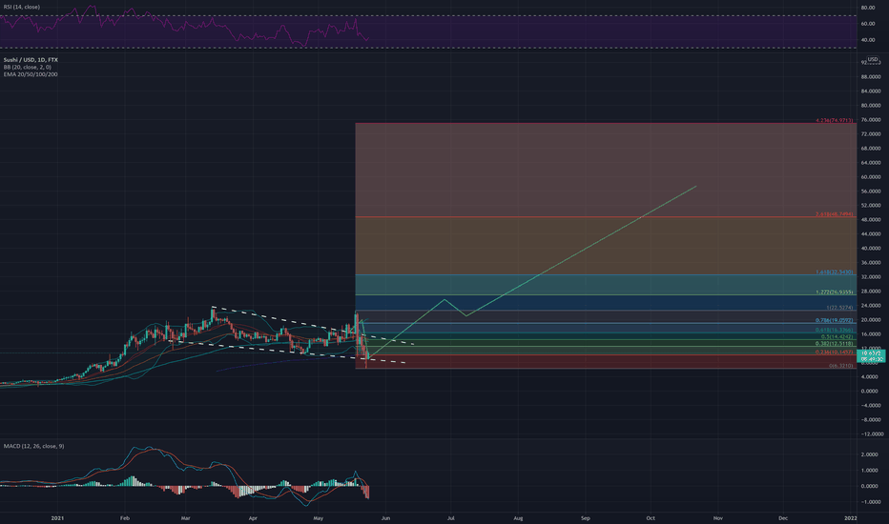Click the 40.0000 price axis value
The height and width of the screenshot is (524, 889).
(x=871, y=248)
